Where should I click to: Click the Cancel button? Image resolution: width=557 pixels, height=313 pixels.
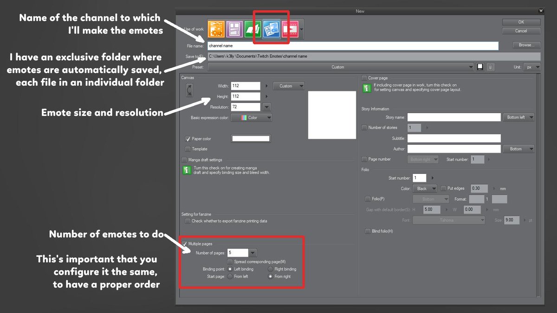(521, 31)
